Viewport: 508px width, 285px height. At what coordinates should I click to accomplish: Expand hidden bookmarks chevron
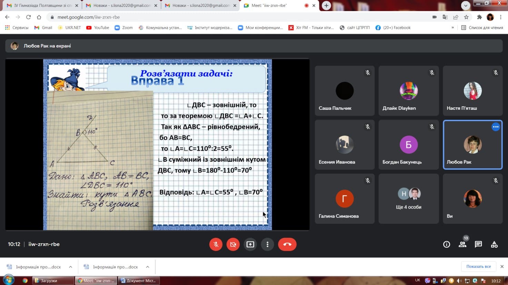tap(452, 28)
